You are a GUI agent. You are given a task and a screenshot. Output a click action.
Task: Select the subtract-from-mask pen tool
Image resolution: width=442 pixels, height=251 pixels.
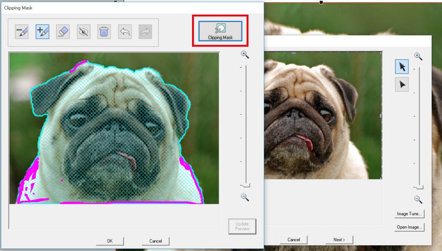(22, 32)
